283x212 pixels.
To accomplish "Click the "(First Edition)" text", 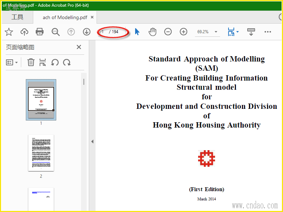I will (207, 189).
